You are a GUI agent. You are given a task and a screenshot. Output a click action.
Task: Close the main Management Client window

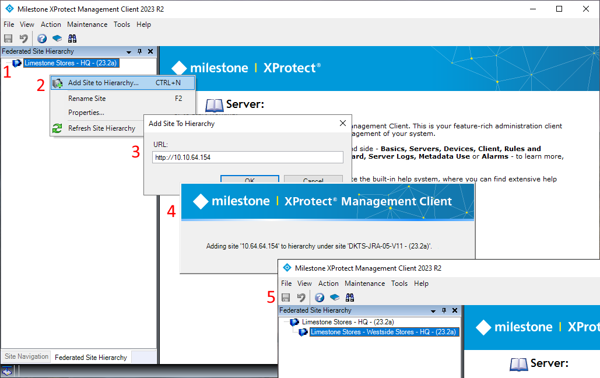[586, 9]
